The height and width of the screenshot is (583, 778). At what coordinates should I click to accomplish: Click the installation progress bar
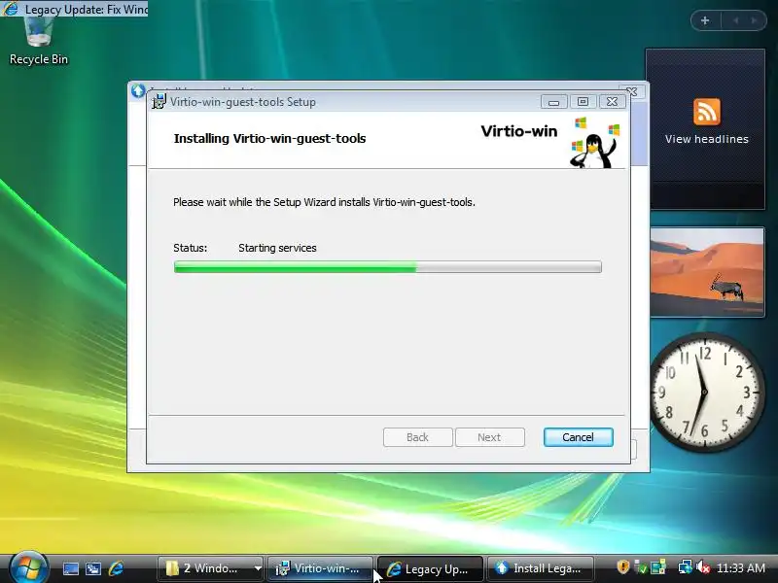coord(387,267)
